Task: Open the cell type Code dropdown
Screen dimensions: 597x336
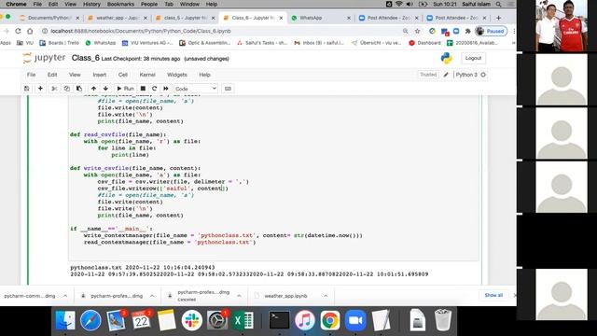Action: [x=196, y=89]
